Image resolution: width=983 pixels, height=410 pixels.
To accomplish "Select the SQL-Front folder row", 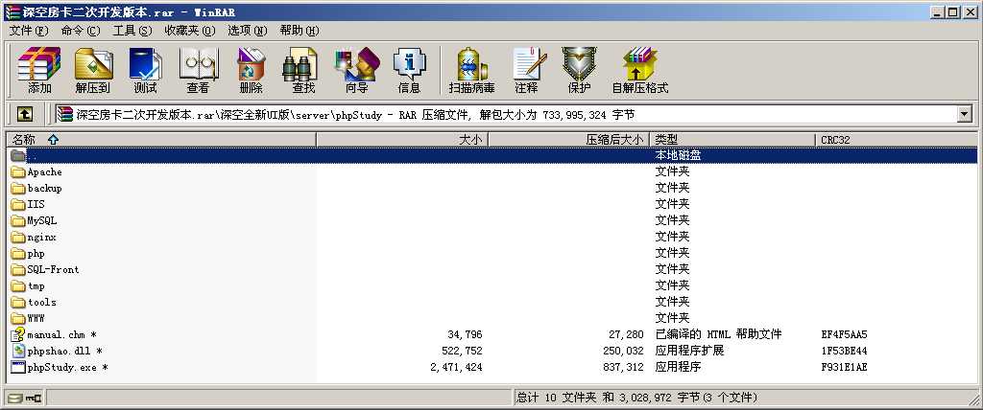I will tap(491, 269).
